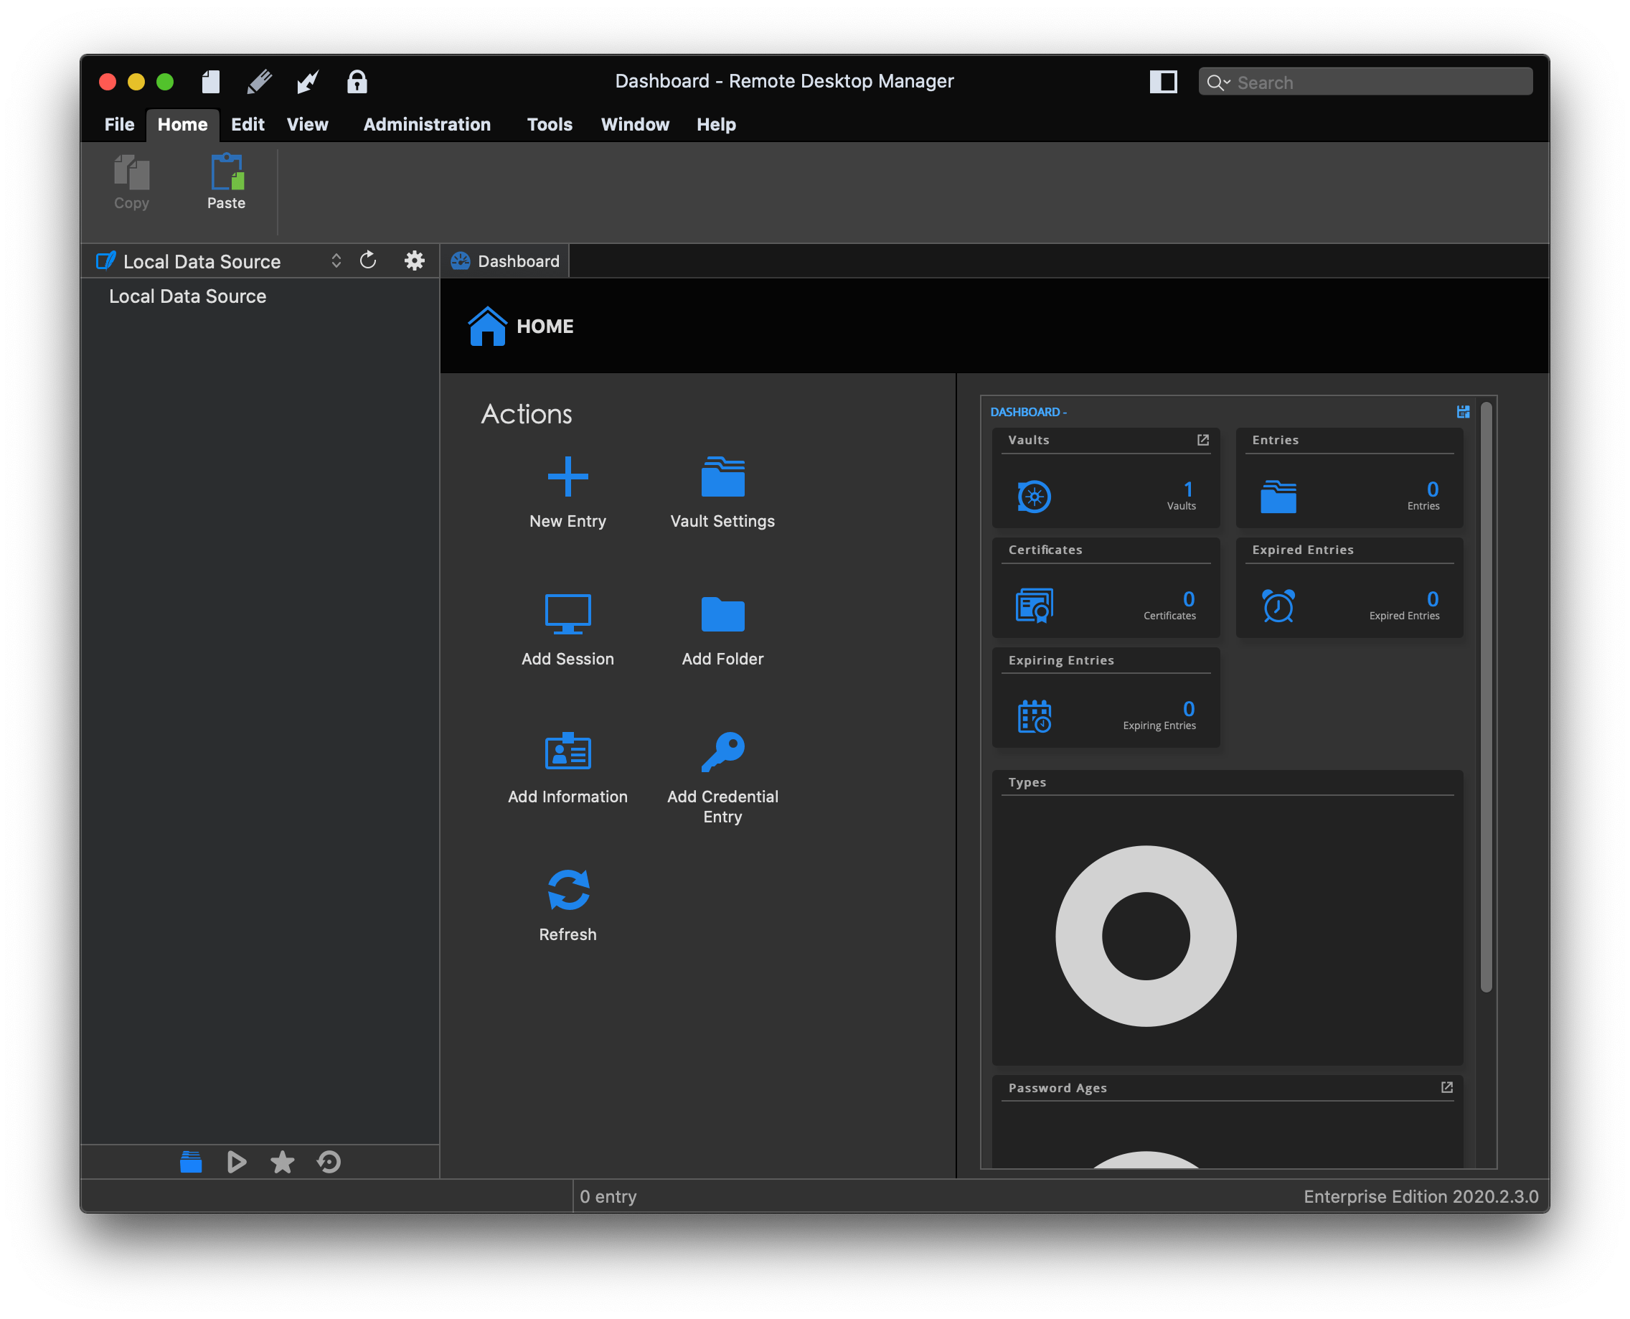Click the Vaults wheel icon in dashboard

(1033, 496)
